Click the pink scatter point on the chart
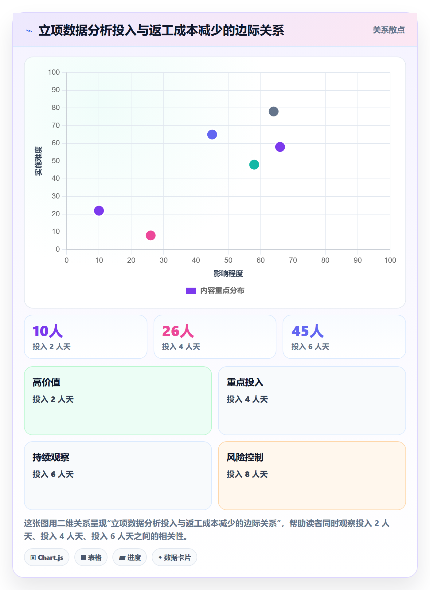The height and width of the screenshot is (590, 430). (x=150, y=235)
